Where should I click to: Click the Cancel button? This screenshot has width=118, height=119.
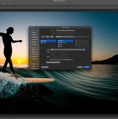pos(80,67)
